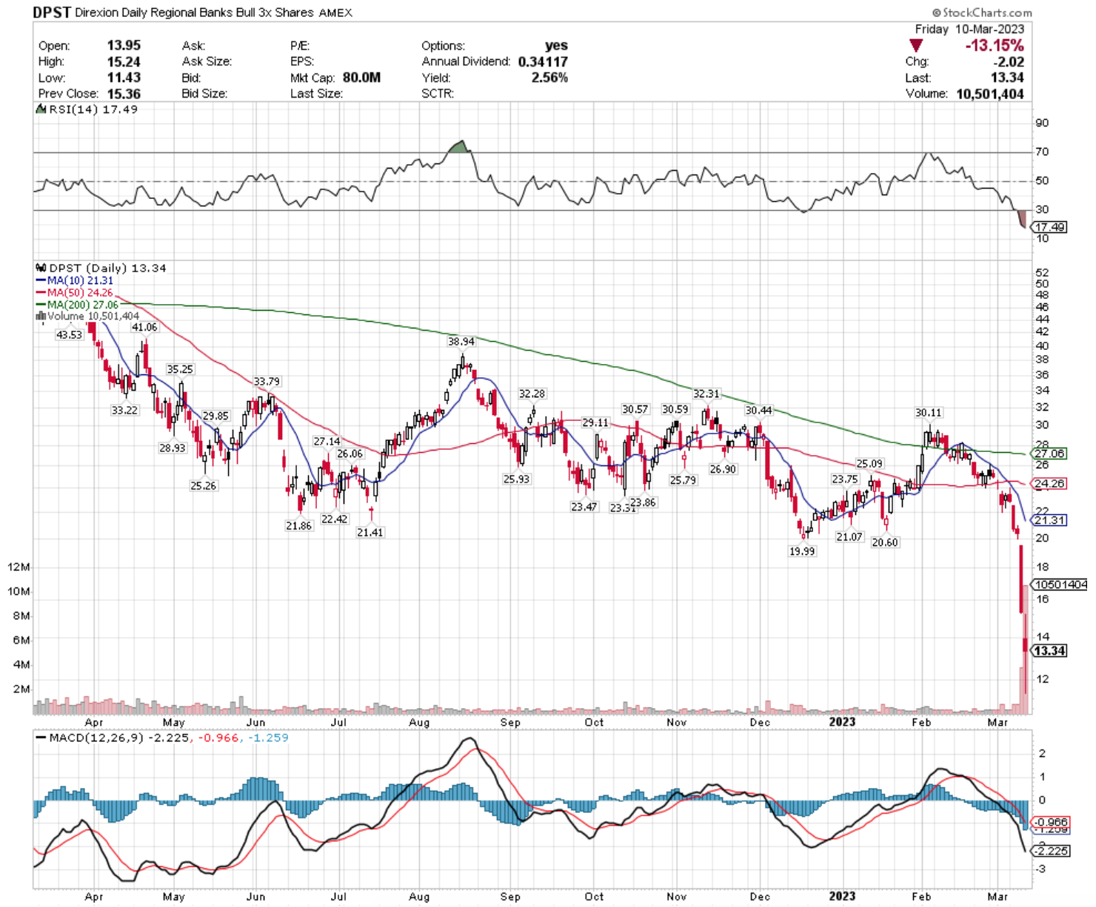Click the 30.44 price annotation

click(759, 411)
